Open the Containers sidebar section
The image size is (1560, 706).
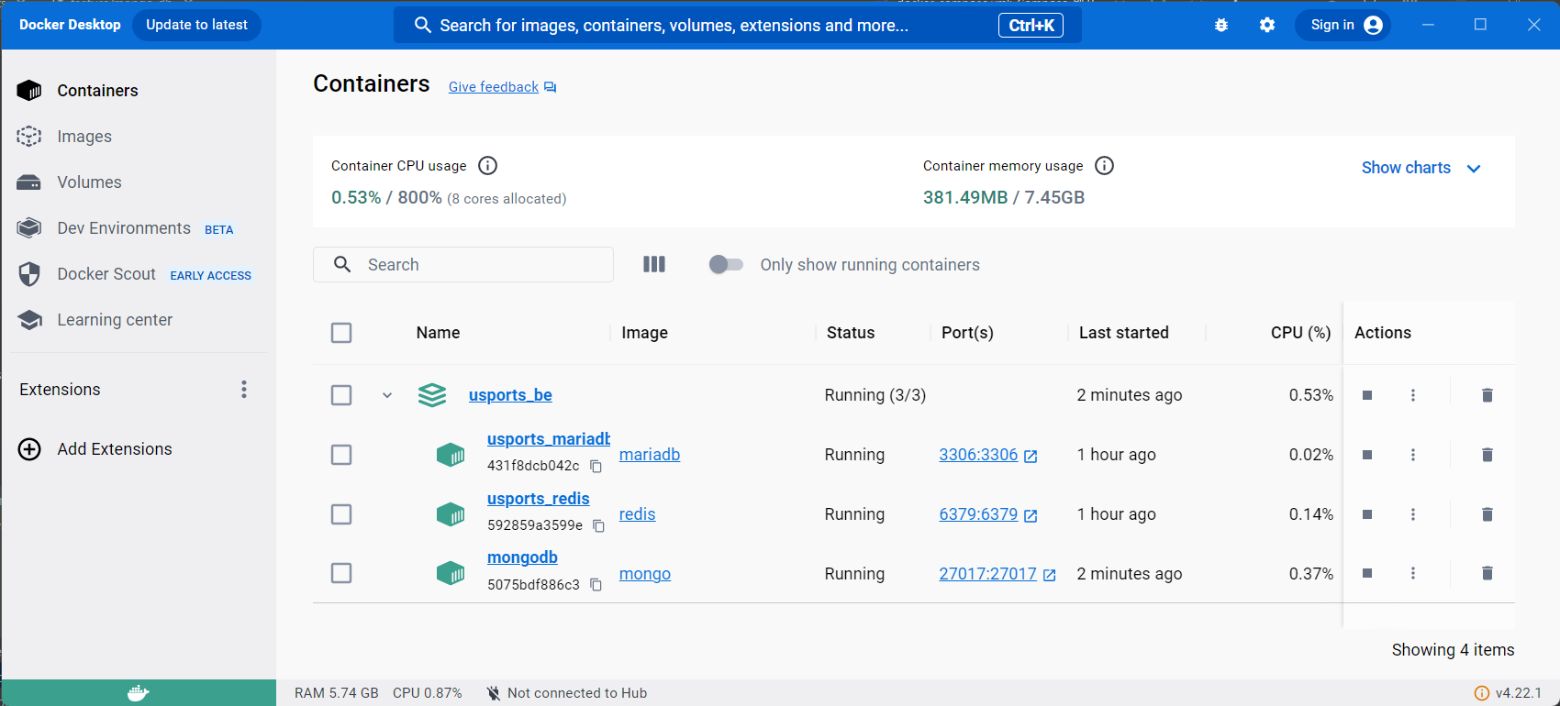[139, 90]
